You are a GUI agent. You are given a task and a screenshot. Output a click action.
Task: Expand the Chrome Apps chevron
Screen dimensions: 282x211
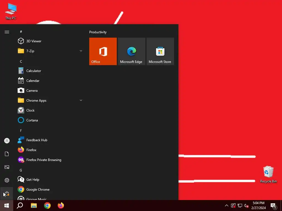tap(81, 101)
